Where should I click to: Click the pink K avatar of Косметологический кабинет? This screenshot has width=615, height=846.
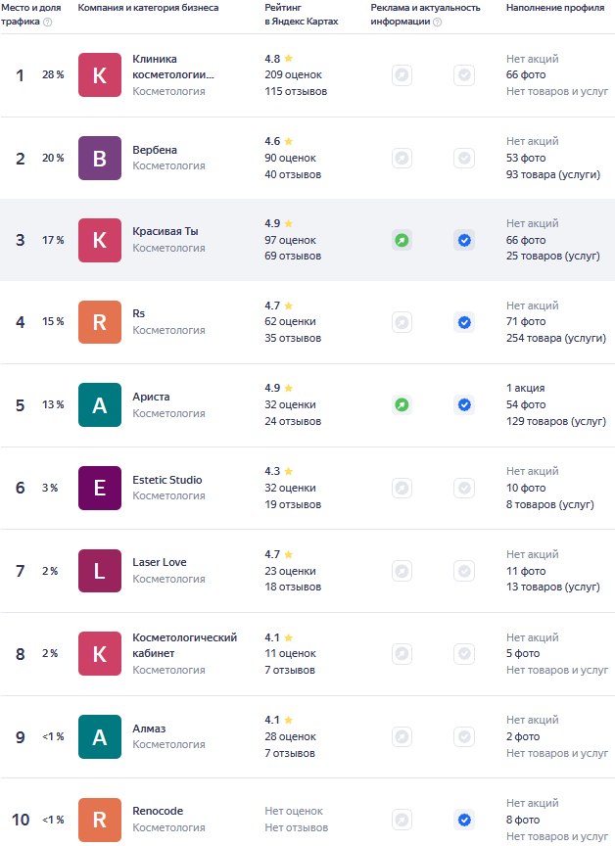(100, 653)
